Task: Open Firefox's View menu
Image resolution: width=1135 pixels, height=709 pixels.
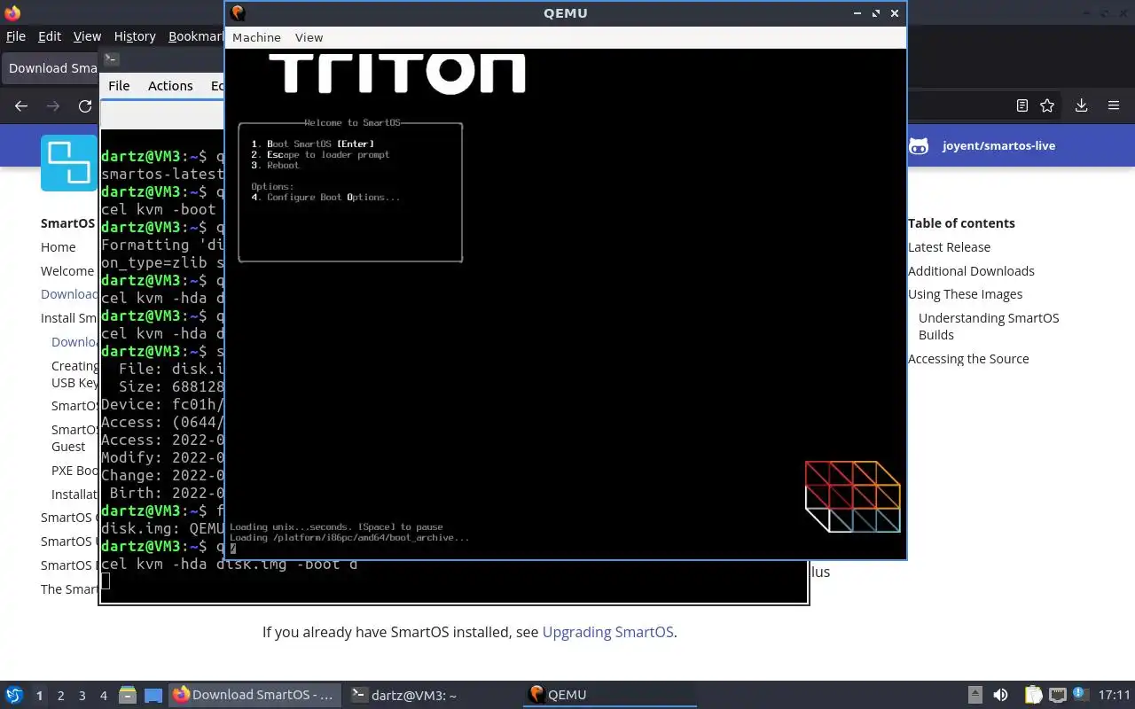Action: tap(87, 36)
